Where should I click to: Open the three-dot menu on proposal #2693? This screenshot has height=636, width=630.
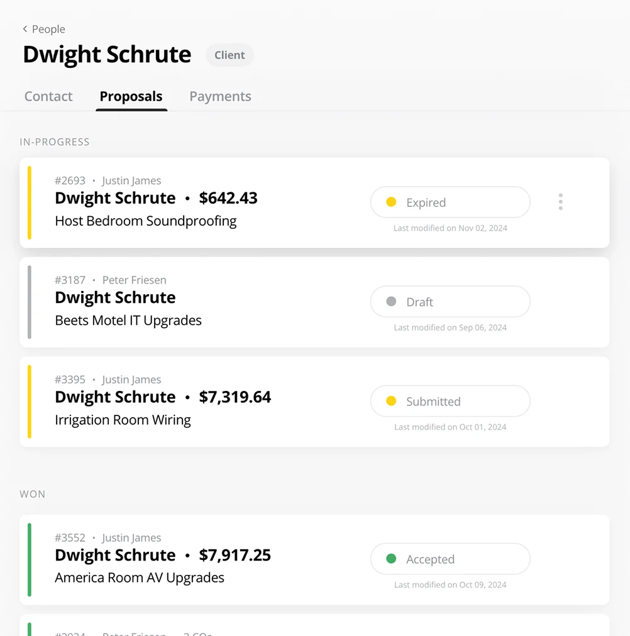(560, 202)
